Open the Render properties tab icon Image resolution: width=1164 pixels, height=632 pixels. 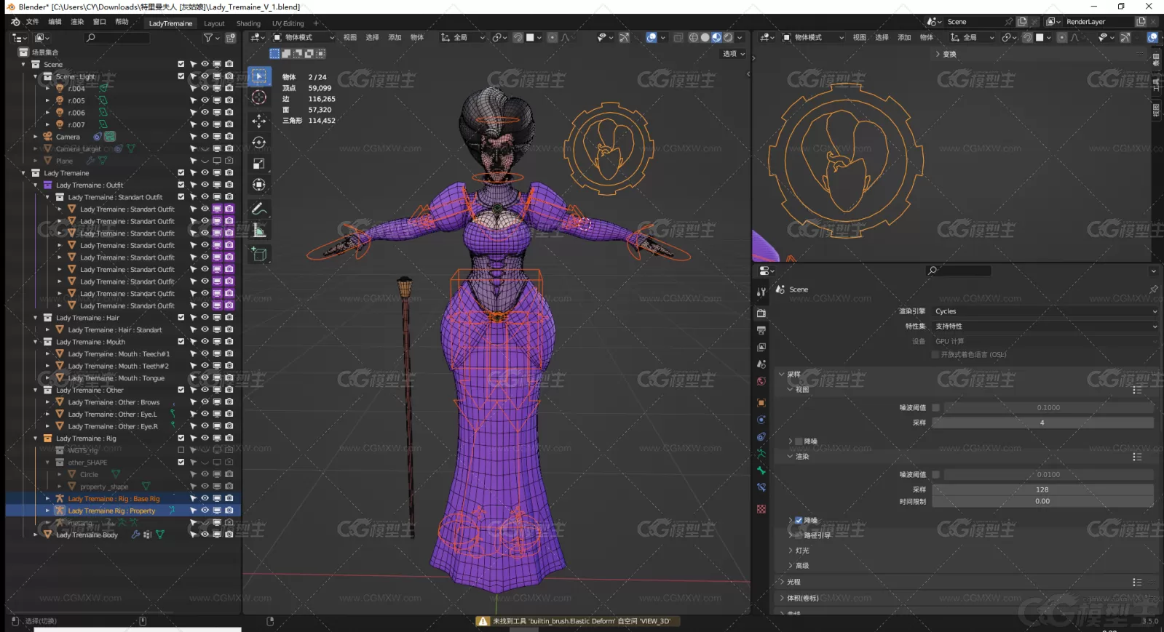tap(761, 313)
